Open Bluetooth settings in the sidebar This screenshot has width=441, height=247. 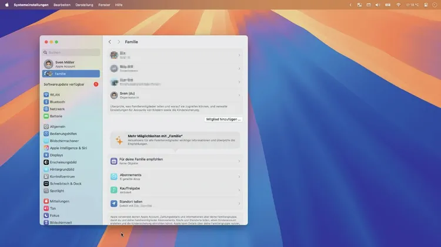pos(71,102)
